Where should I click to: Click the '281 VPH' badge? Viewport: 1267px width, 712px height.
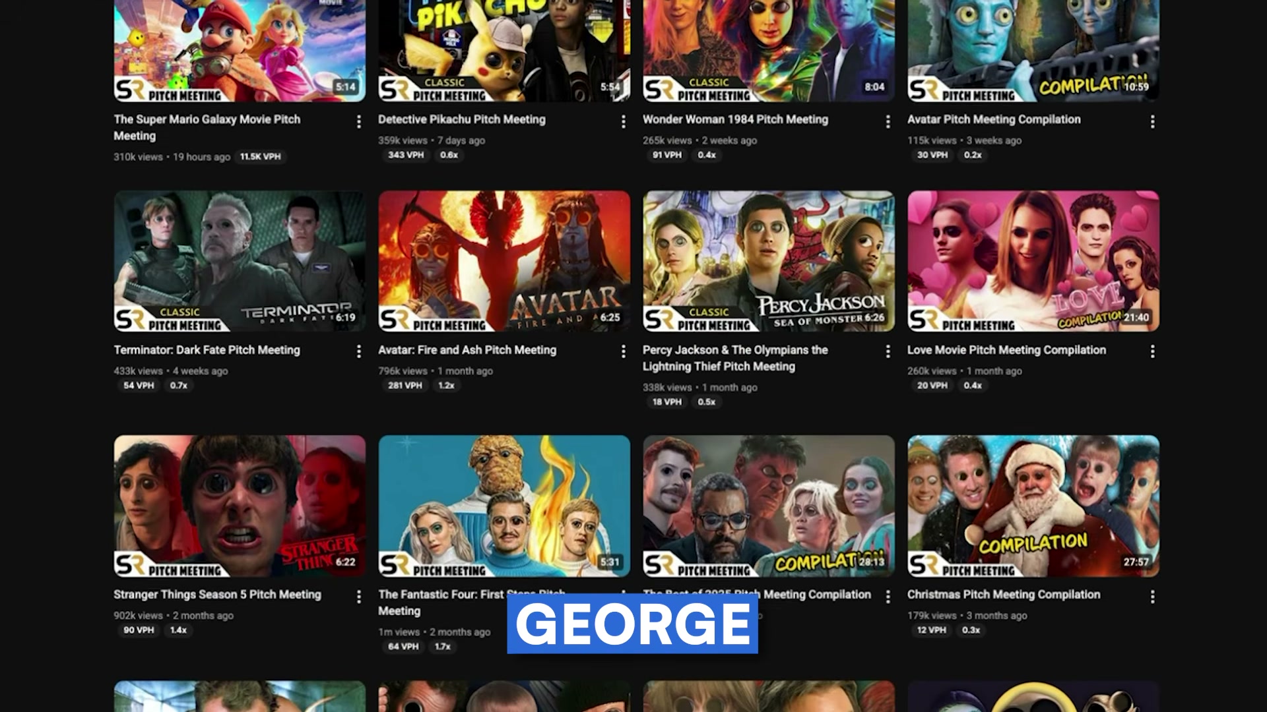[405, 386]
